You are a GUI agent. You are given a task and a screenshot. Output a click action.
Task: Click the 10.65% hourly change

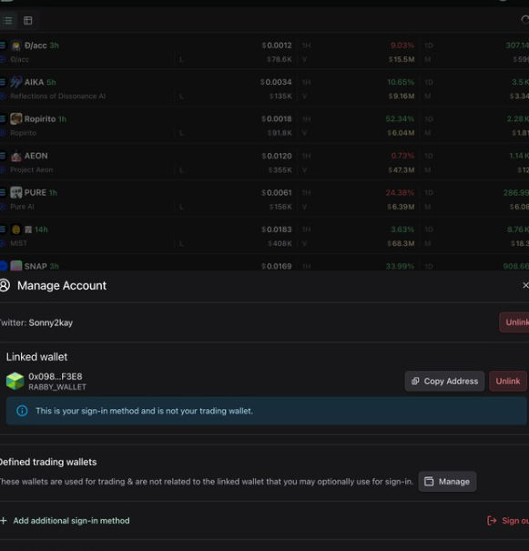(x=401, y=82)
